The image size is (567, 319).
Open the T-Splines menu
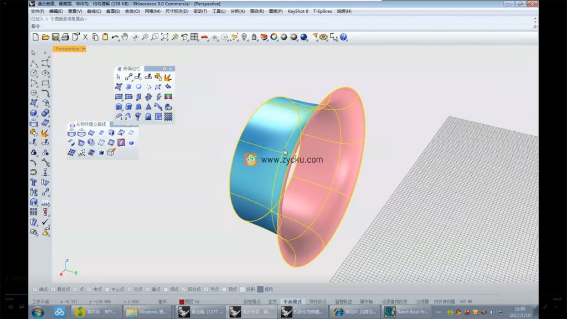coord(322,11)
